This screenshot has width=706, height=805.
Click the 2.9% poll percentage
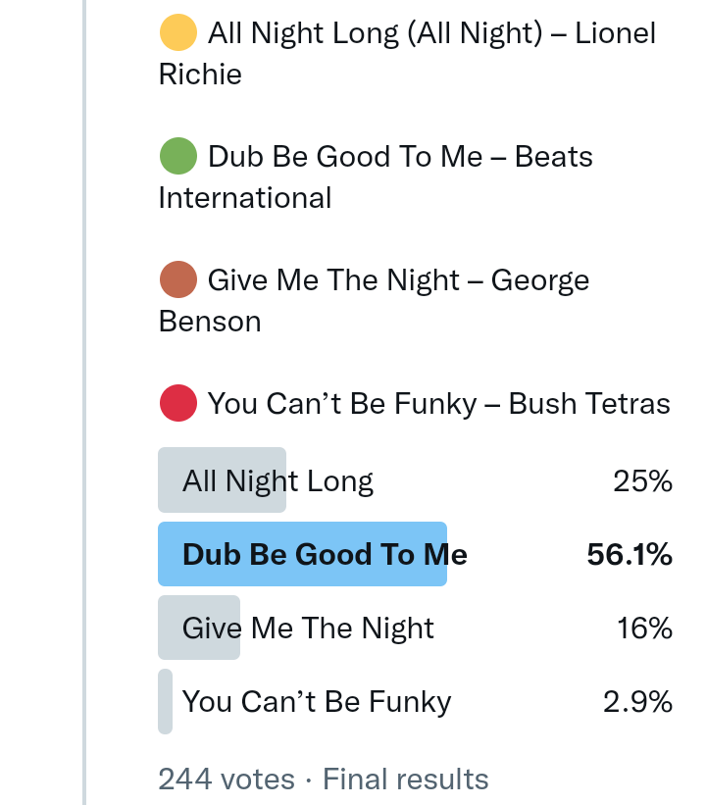[x=637, y=702]
